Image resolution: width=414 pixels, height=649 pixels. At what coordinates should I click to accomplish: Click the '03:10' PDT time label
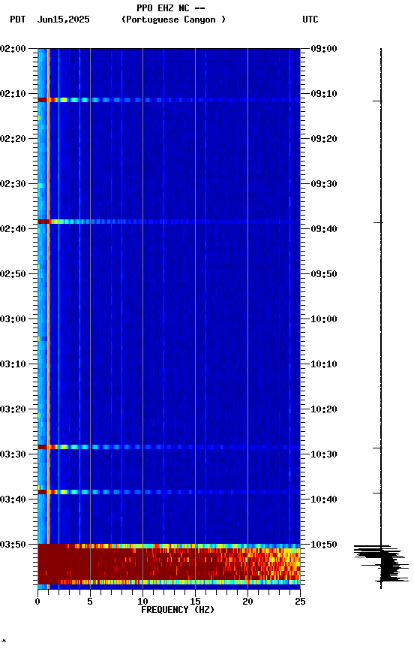(x=13, y=364)
